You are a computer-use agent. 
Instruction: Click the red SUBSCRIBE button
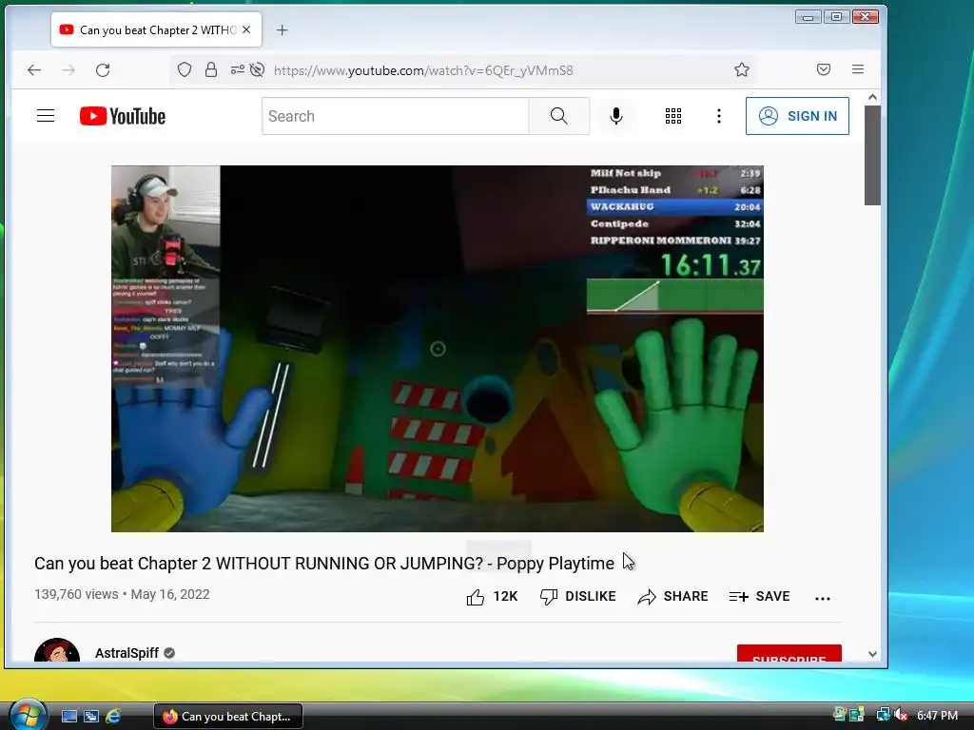click(789, 654)
